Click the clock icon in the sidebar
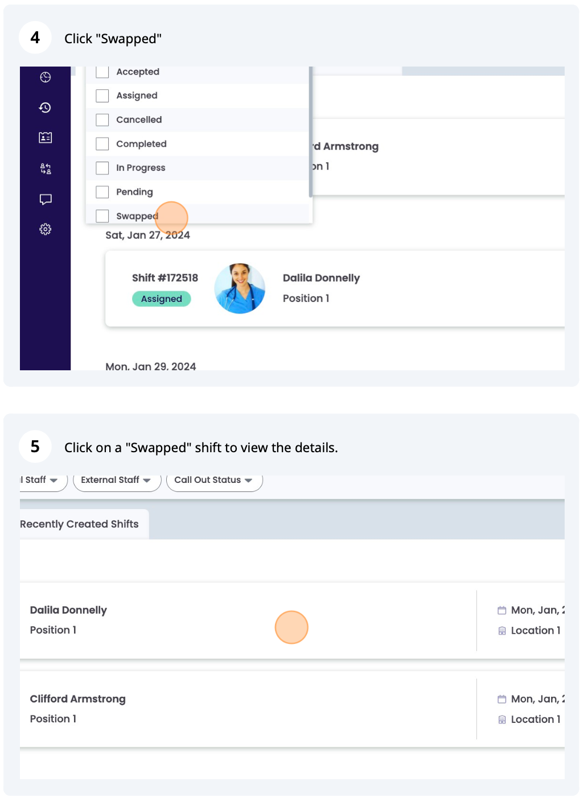Screen dimensions: 584x802 pos(46,77)
